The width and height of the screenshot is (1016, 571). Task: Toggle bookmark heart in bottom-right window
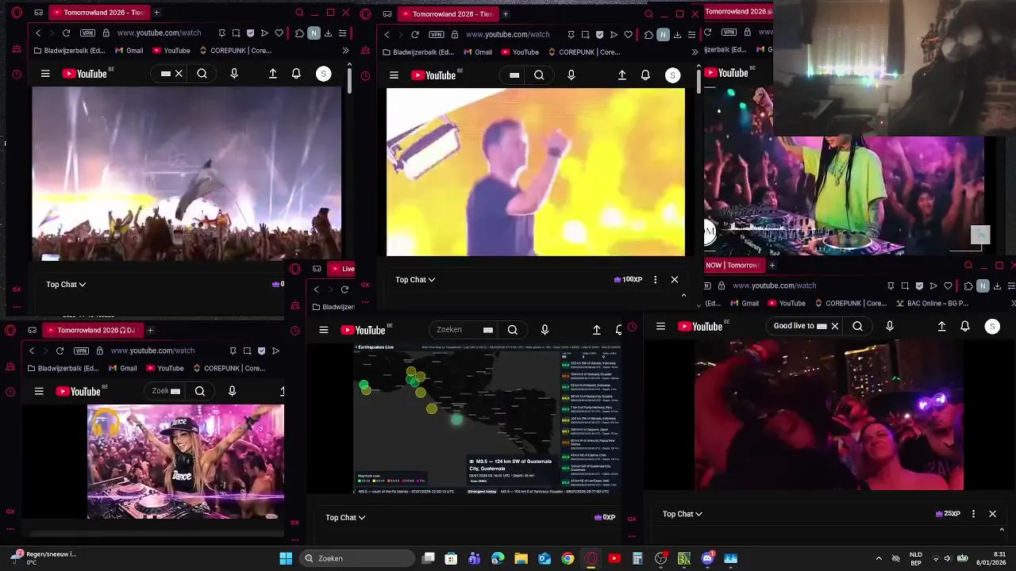948,285
